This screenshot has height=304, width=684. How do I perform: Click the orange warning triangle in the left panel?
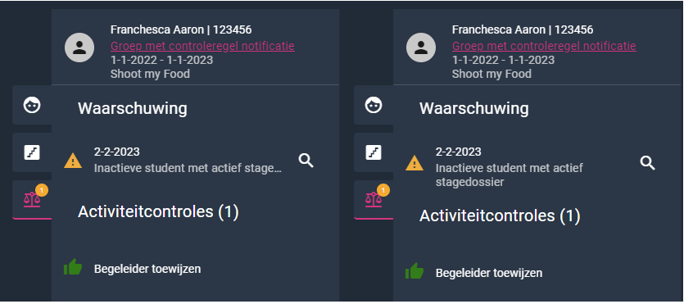[73, 161]
